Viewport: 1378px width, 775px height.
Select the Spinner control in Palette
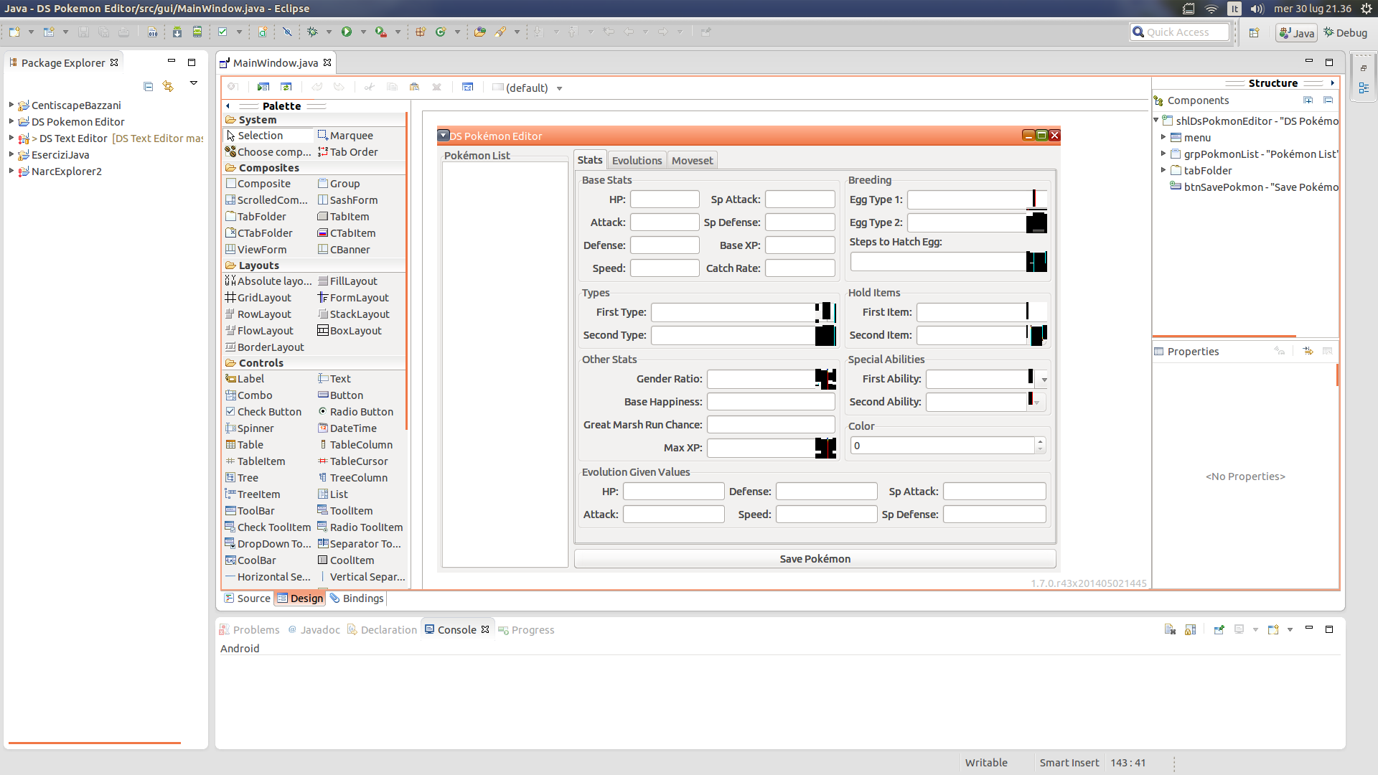[x=250, y=428]
